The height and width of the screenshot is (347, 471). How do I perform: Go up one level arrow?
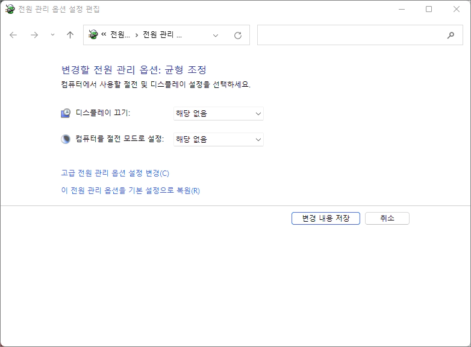70,35
